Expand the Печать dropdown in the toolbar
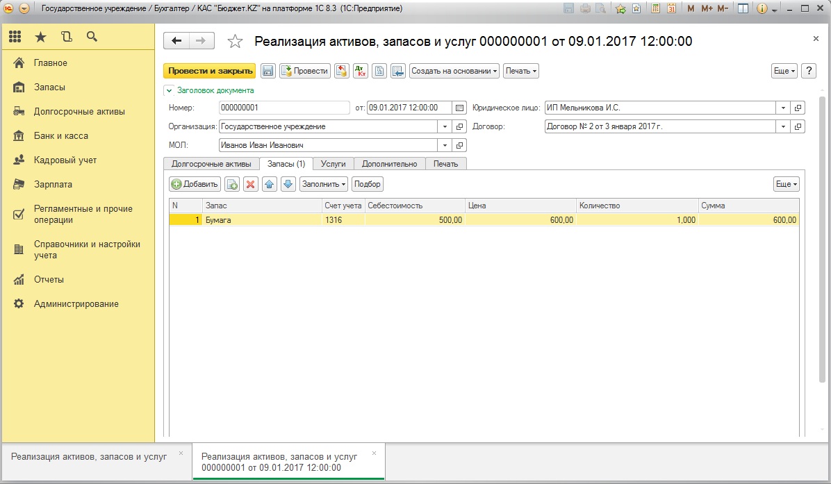 click(521, 71)
